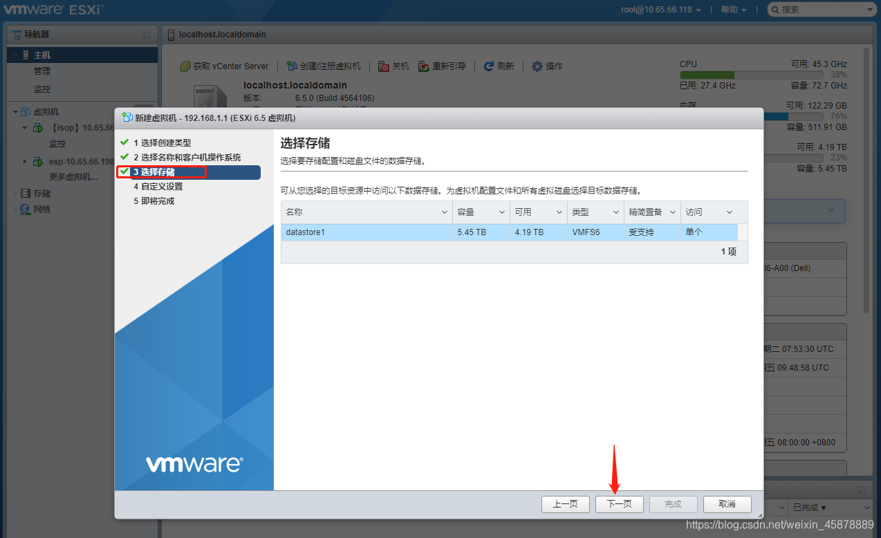Viewport: 881px width, 538px height.
Task: Click the 虚拟机 icon in navigator
Action: pos(26,112)
